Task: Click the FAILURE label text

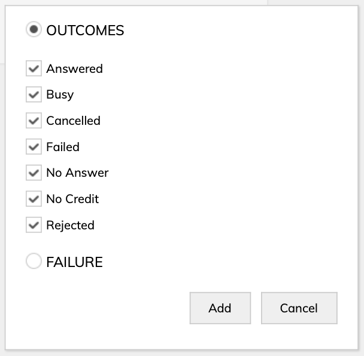Action: (x=74, y=262)
